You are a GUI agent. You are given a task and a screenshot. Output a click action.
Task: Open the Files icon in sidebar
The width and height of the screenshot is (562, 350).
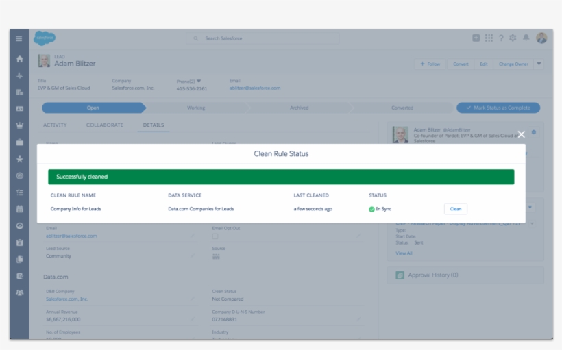pyautogui.click(x=19, y=259)
